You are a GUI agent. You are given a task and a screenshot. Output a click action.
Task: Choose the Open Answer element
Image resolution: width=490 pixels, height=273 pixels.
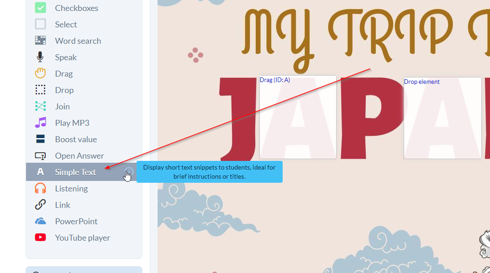tap(79, 156)
